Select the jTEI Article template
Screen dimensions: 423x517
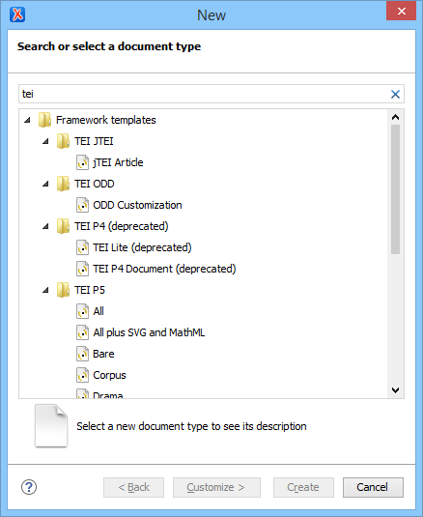click(x=118, y=162)
